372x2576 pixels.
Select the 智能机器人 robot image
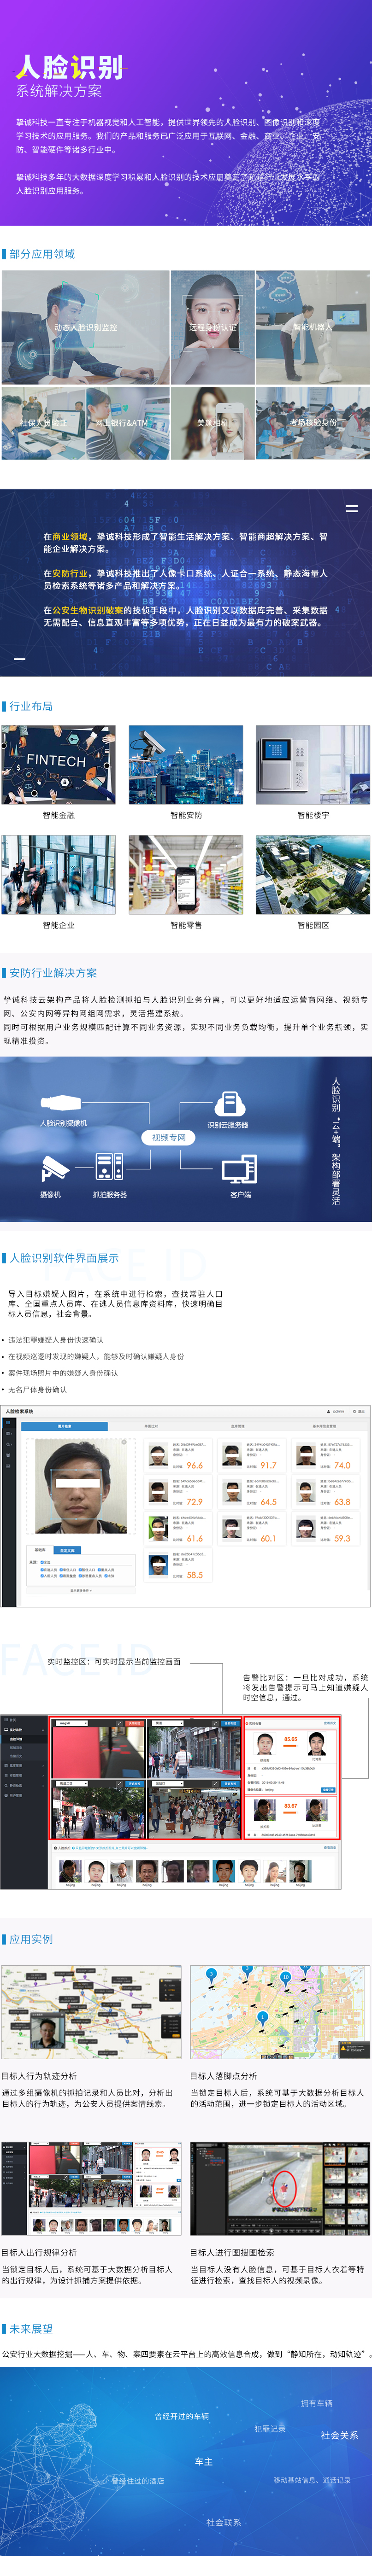tap(313, 327)
